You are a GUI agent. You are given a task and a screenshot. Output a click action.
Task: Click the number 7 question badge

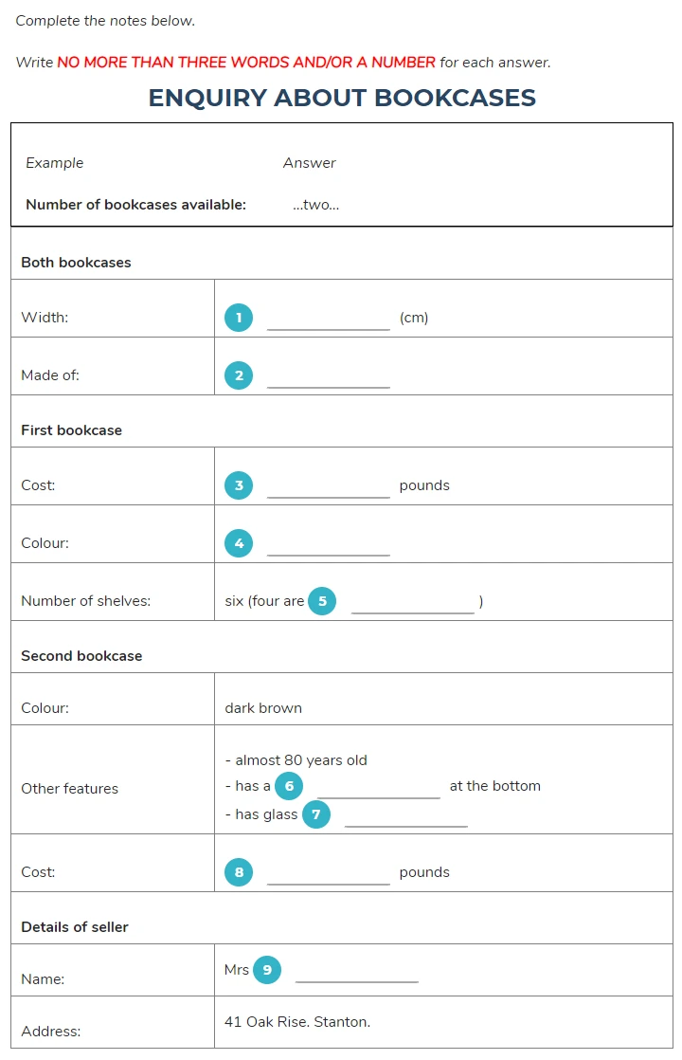pos(316,814)
